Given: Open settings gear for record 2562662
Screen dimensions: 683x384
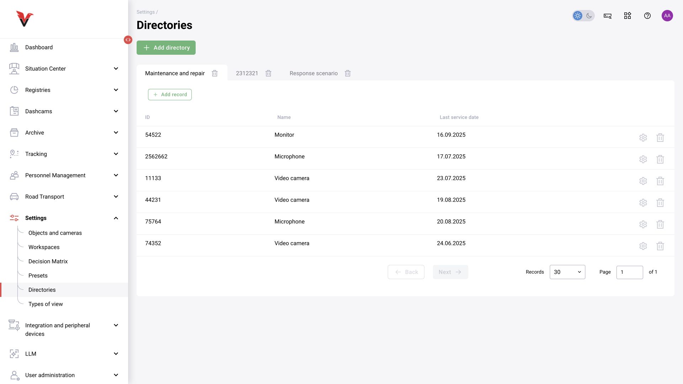Looking at the screenshot, I should 643,159.
